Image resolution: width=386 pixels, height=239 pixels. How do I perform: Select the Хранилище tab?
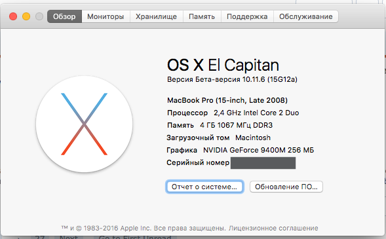157,16
